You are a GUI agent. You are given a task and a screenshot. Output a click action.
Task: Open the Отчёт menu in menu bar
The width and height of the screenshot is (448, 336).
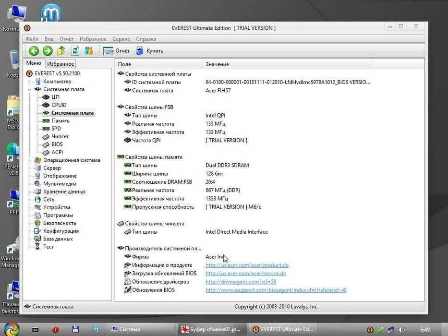click(66, 39)
